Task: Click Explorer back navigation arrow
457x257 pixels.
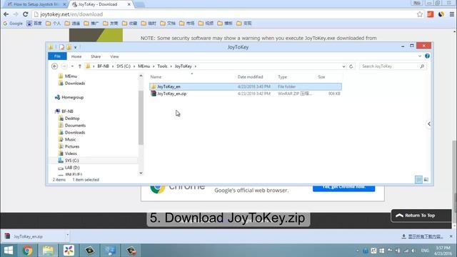Action: pyautogui.click(x=54, y=66)
